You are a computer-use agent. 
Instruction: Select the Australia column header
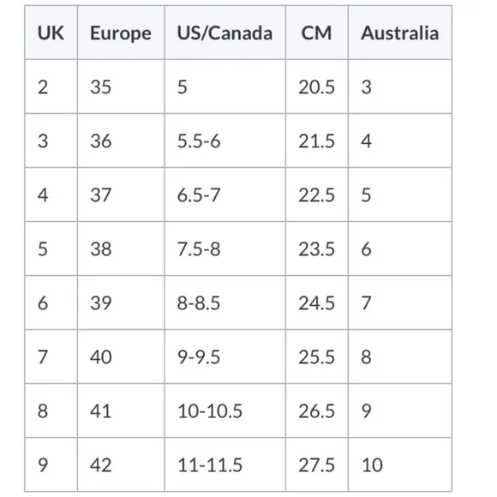pyautogui.click(x=400, y=33)
